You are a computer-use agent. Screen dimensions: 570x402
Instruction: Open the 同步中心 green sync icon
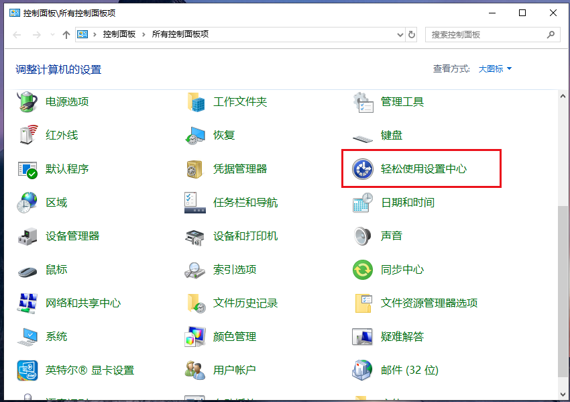pos(363,270)
